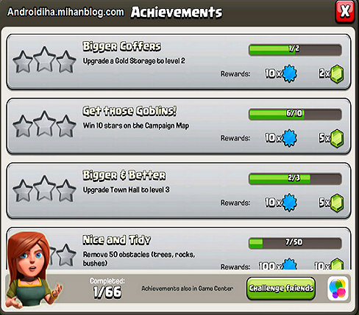Screen dimensions: 359x315
Task: Click the 7/50 Nice and Tidy progress bar
Action: pyautogui.click(x=295, y=243)
